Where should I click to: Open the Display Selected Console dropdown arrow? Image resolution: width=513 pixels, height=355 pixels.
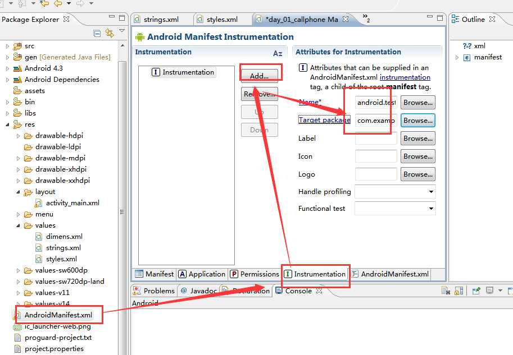pos(500,291)
